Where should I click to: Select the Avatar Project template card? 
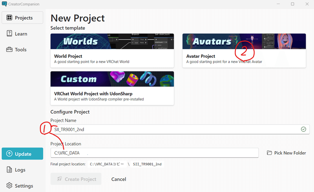pos(244,51)
